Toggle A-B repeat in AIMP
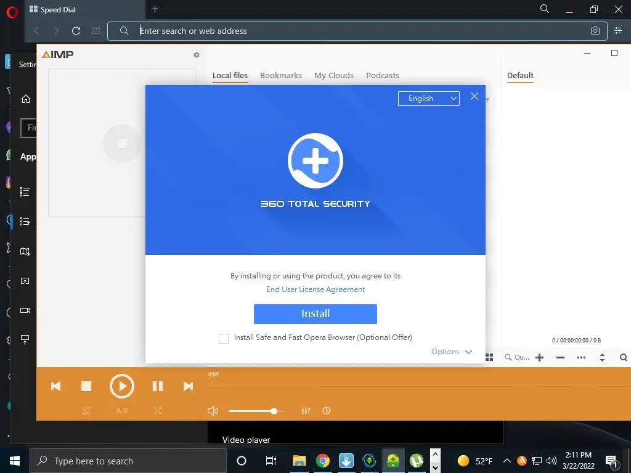The width and height of the screenshot is (631, 473). [x=121, y=411]
